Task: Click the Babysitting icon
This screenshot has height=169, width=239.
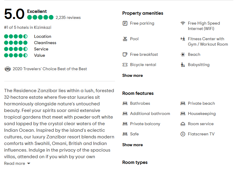Action: point(183,65)
